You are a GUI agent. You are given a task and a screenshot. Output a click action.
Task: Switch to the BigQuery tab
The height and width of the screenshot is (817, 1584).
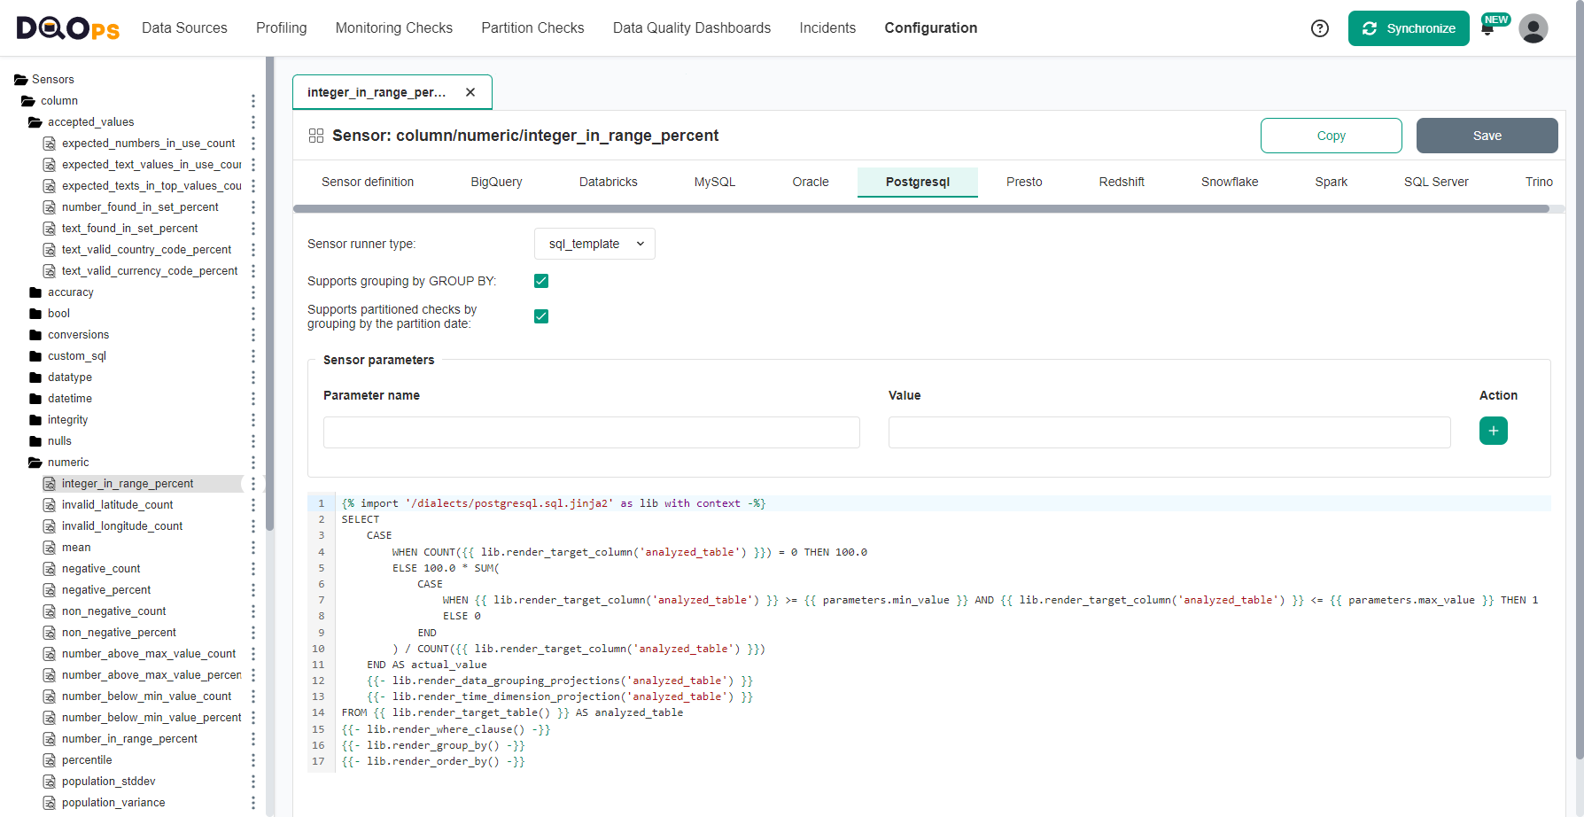coord(496,182)
